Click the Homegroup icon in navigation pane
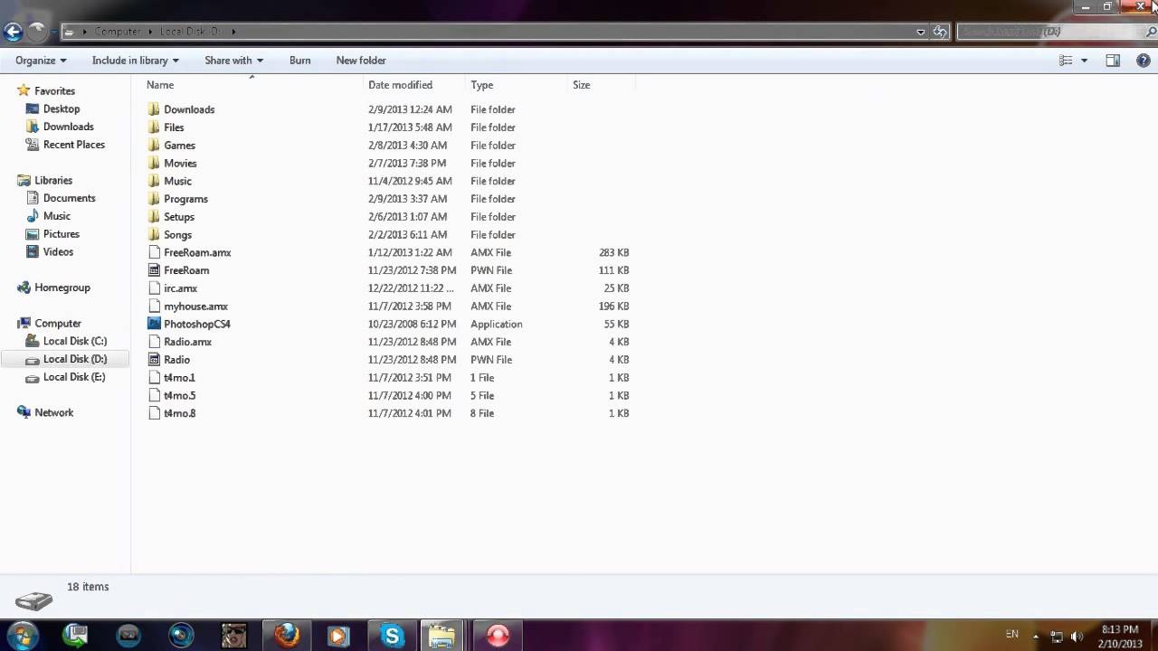Image resolution: width=1158 pixels, height=651 pixels. point(24,288)
